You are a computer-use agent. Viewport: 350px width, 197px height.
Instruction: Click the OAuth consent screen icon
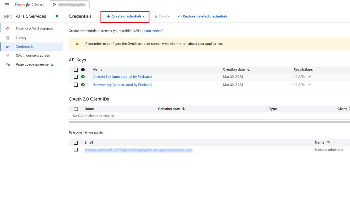(8, 56)
